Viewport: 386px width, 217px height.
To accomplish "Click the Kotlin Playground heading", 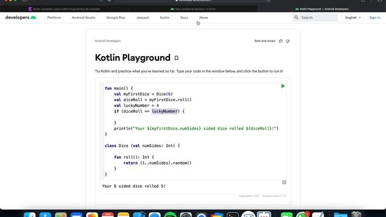I will pos(133,58).
